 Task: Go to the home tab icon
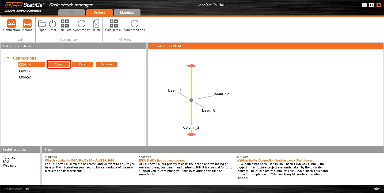(x=71, y=13)
